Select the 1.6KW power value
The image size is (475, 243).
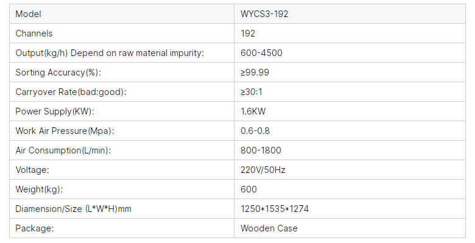tap(253, 111)
